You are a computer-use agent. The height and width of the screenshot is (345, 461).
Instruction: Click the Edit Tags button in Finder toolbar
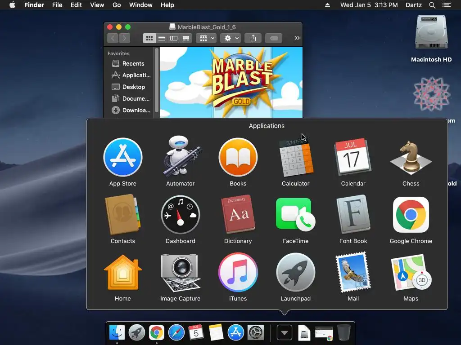click(x=274, y=38)
